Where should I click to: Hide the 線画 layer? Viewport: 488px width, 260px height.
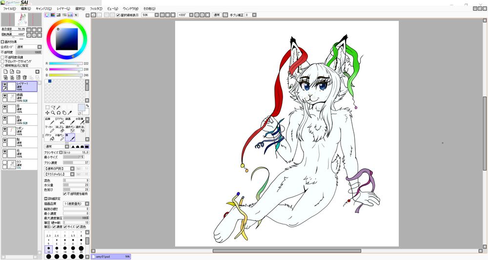pos(5,96)
